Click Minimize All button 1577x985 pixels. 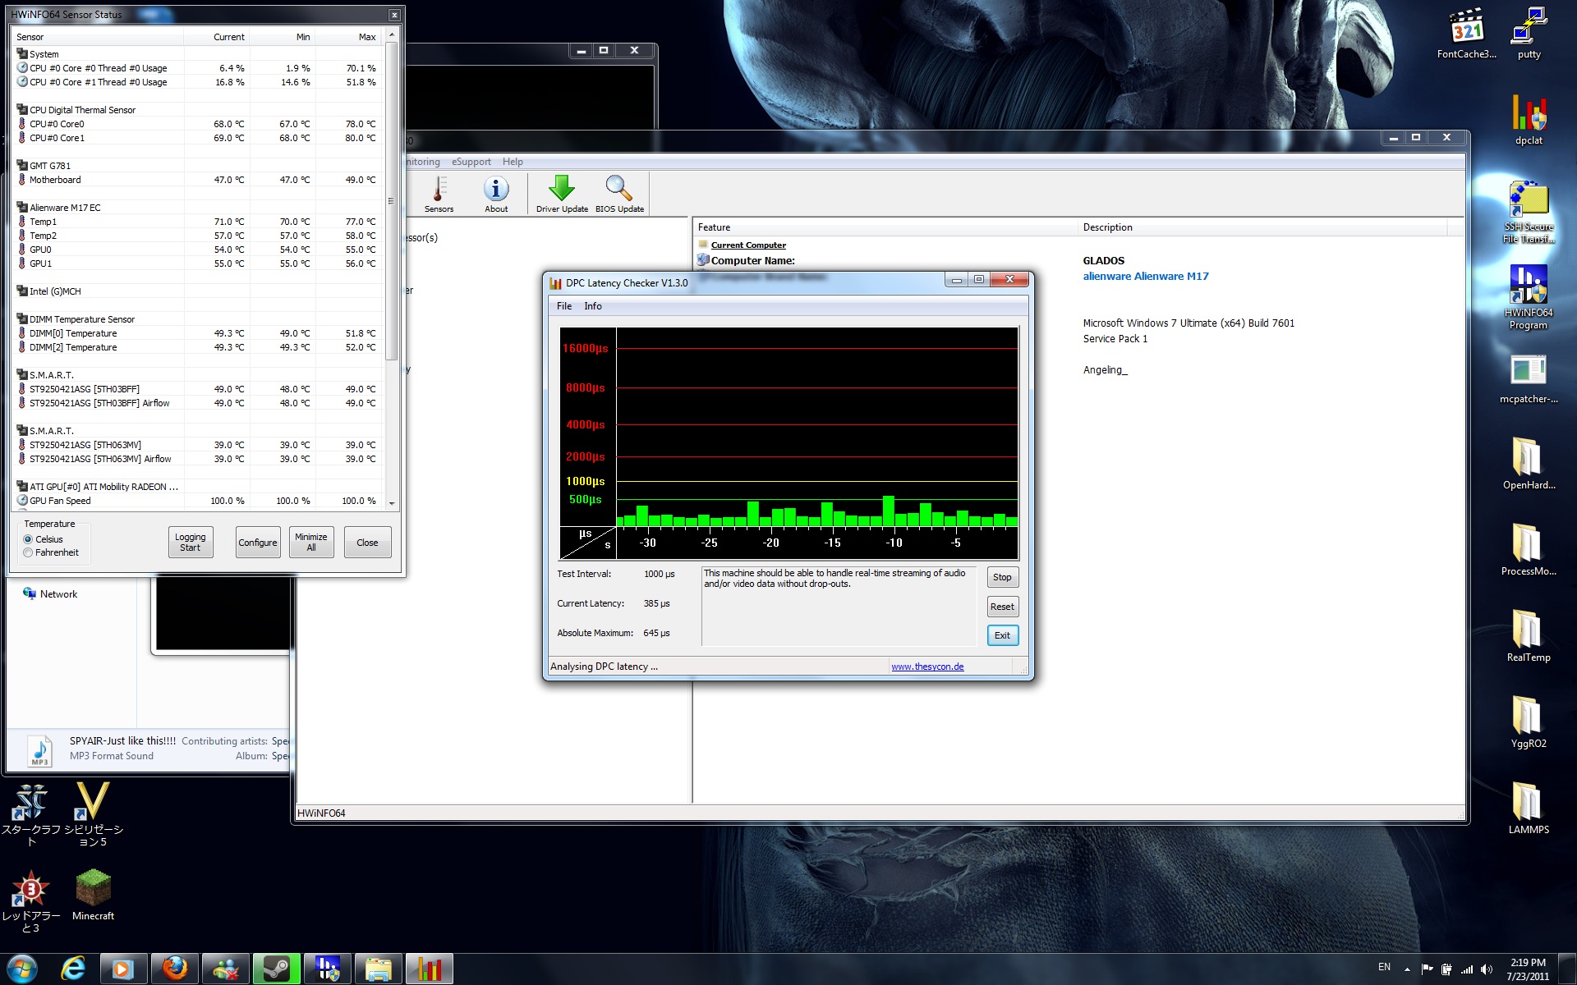[x=311, y=543]
